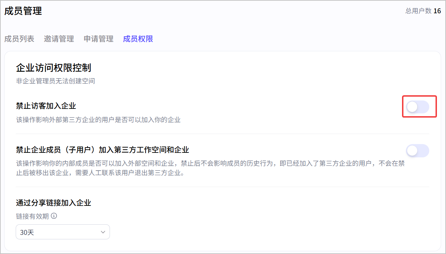This screenshot has height=254, width=446.
Task: Click the 企业访问权限控制 section heading
Action: click(54, 67)
